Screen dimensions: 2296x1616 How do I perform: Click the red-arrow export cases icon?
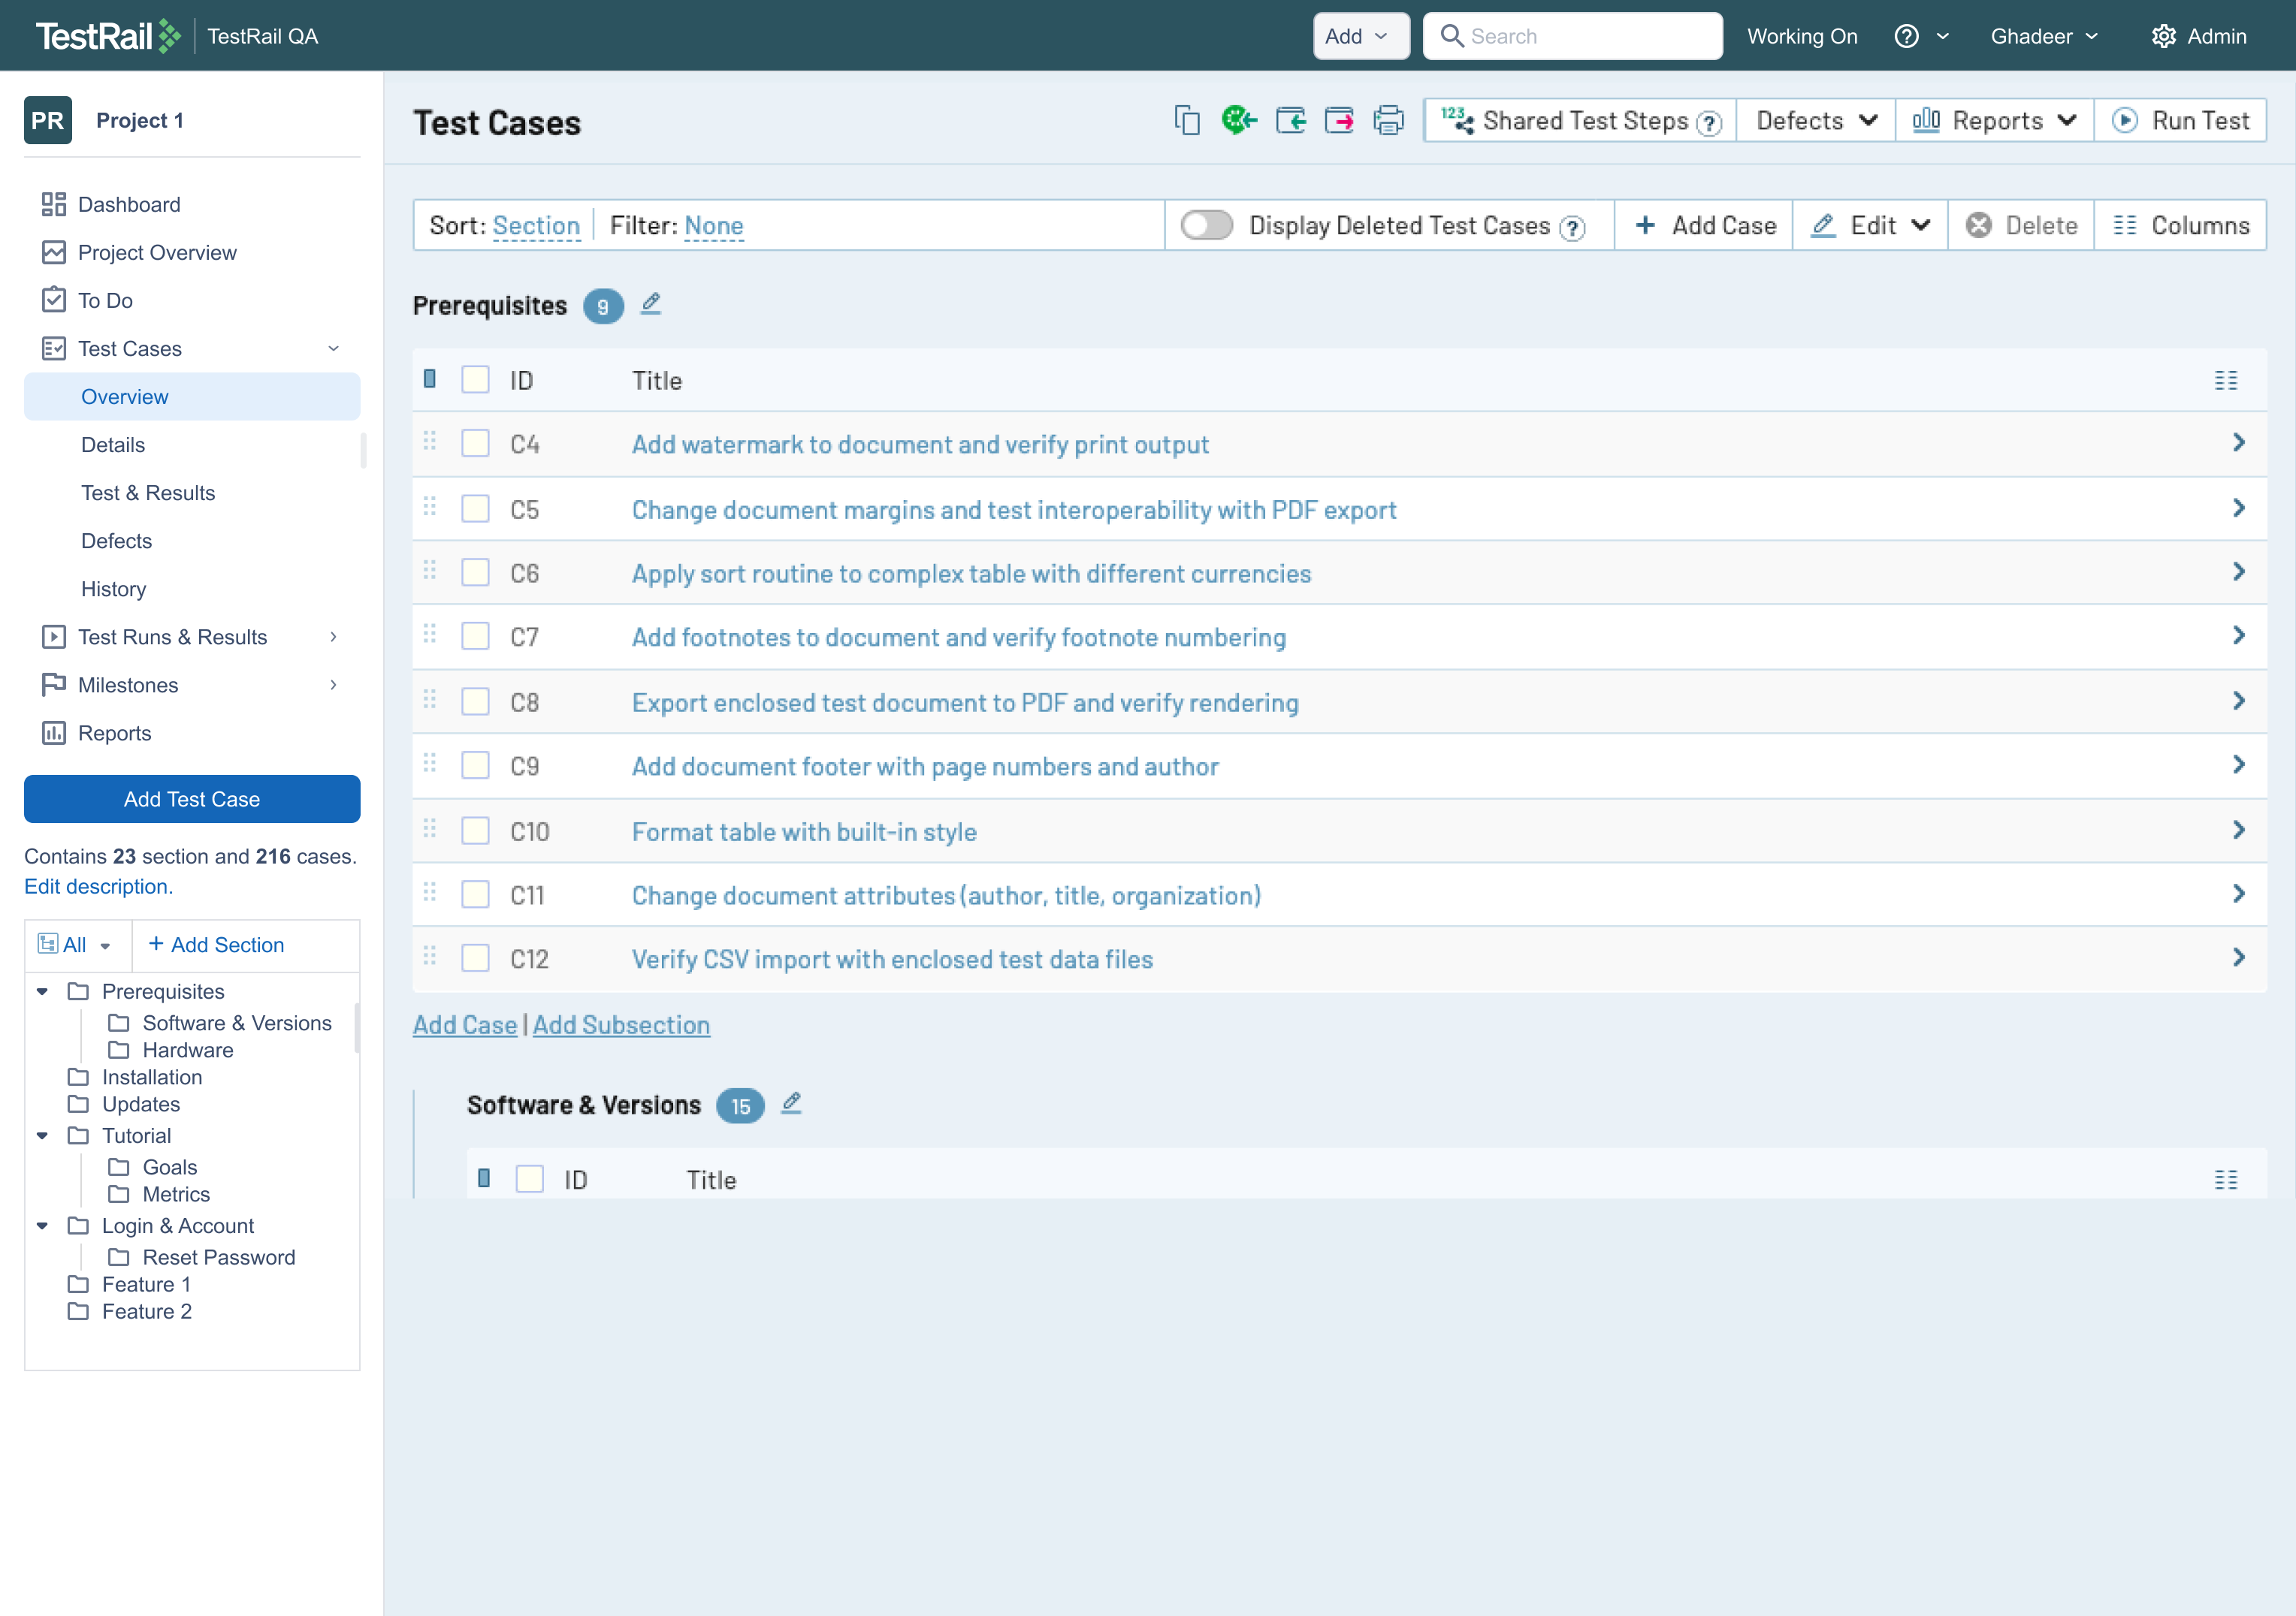pos(1339,121)
